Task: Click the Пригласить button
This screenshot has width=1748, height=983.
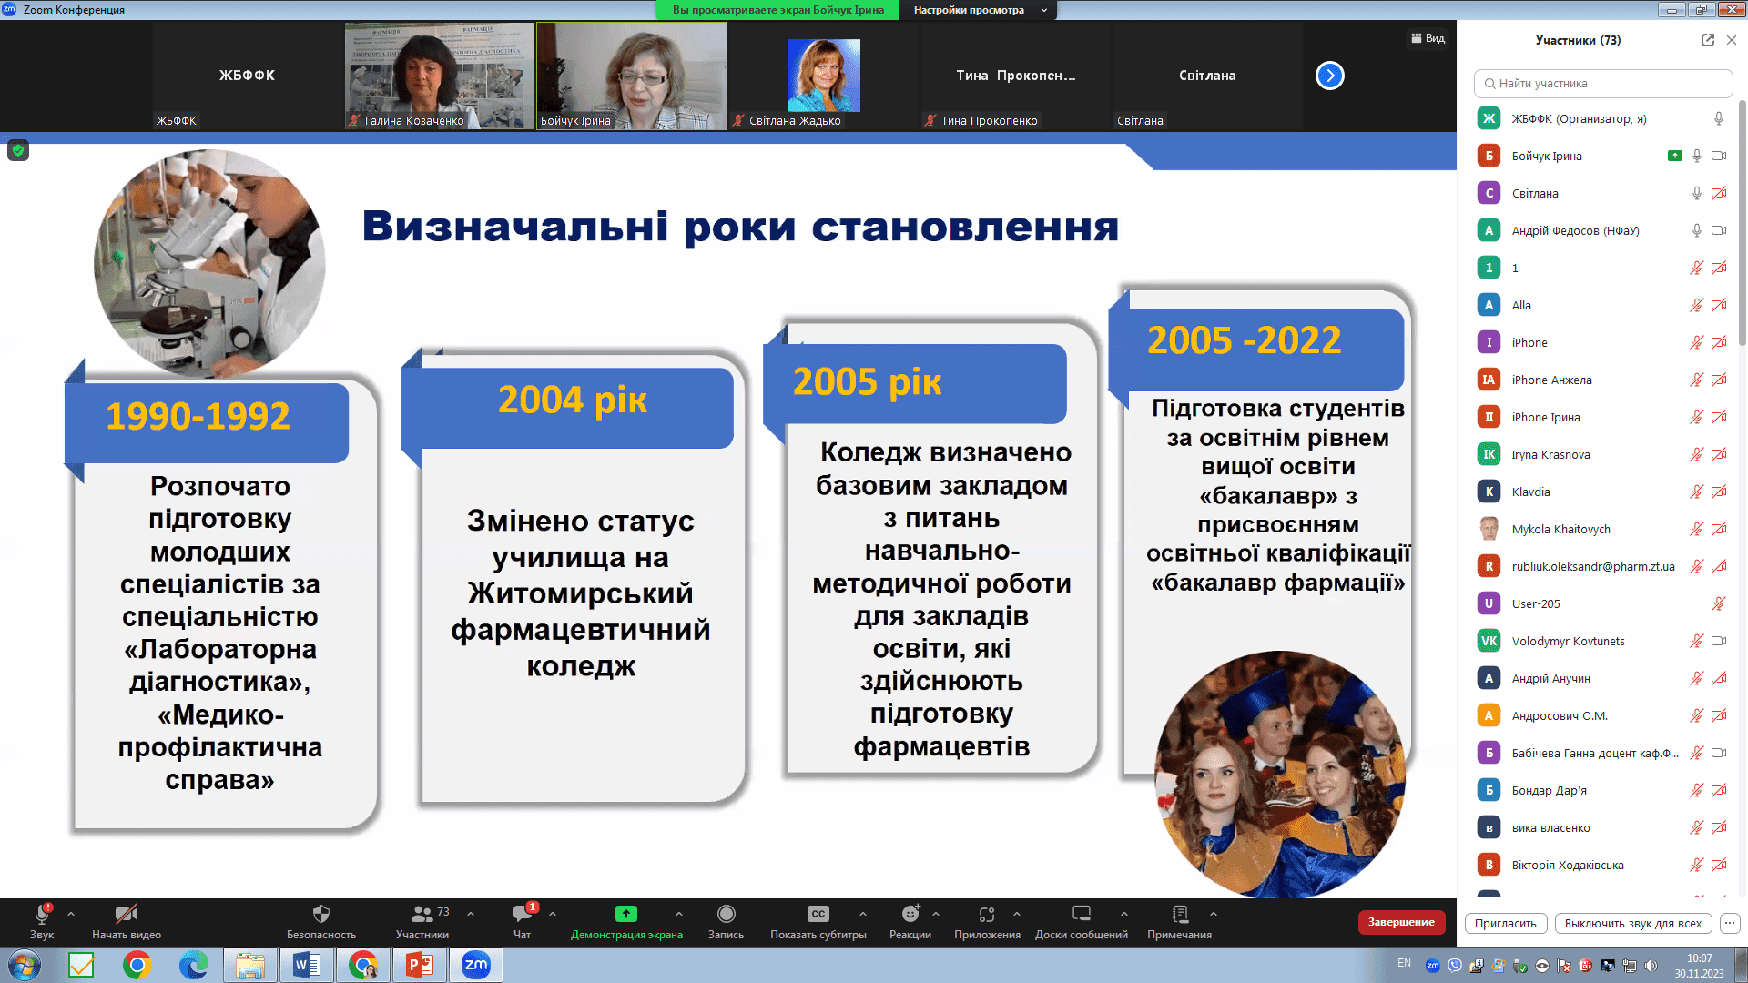Action: (x=1505, y=923)
